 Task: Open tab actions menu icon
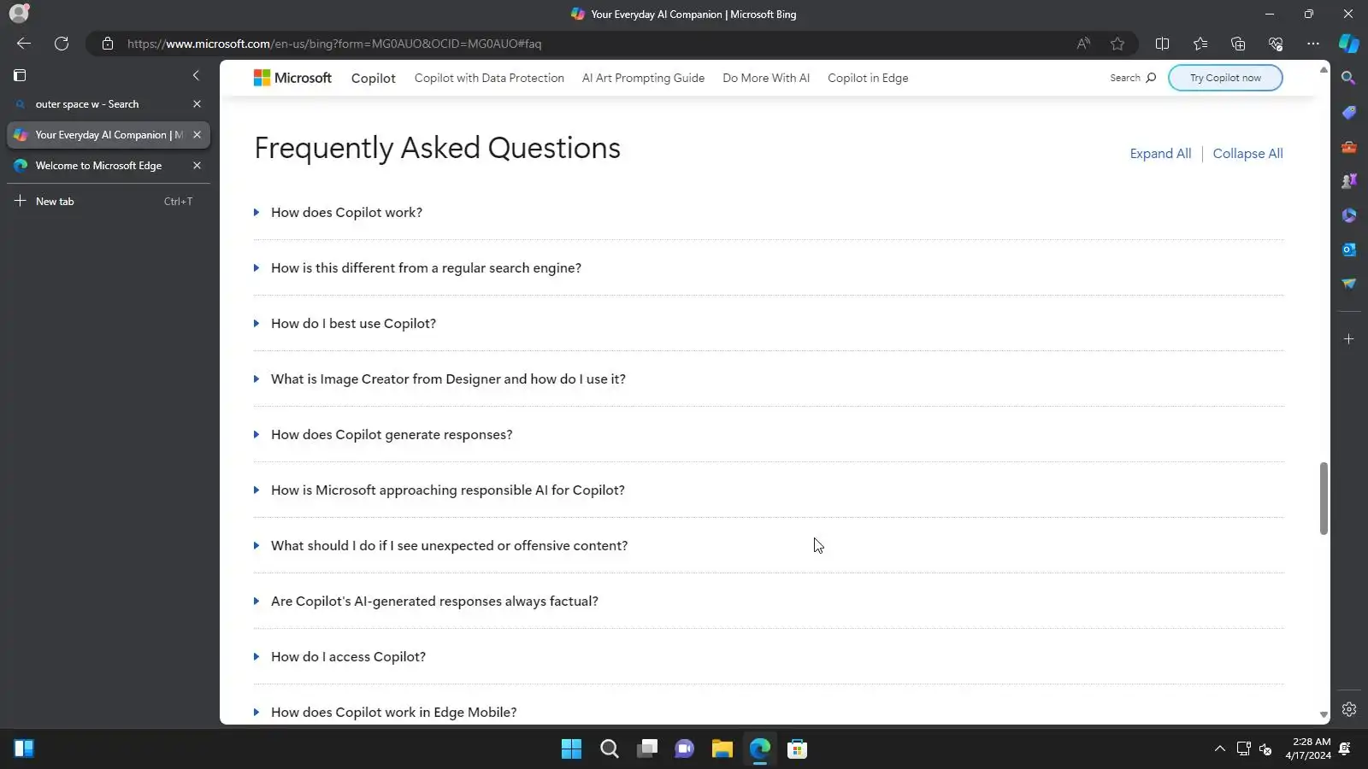point(20,75)
